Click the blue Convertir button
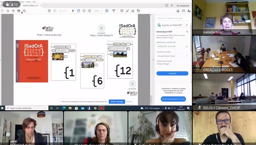The image size is (256, 145). [x=172, y=73]
